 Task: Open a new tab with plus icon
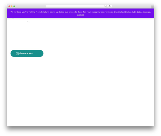pos(153,7)
